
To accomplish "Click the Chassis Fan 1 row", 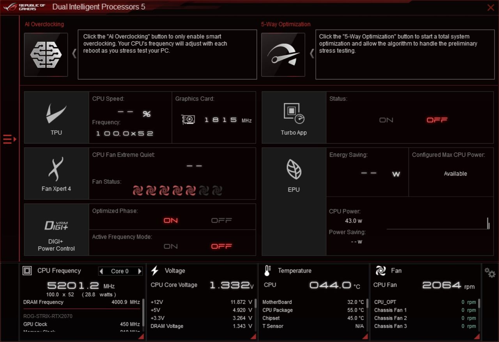I will (425, 310).
